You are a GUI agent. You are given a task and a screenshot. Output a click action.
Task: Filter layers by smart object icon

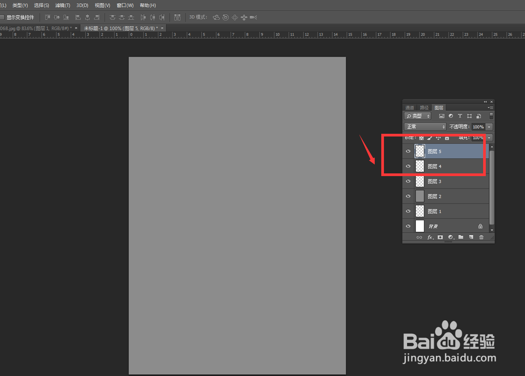coord(478,116)
